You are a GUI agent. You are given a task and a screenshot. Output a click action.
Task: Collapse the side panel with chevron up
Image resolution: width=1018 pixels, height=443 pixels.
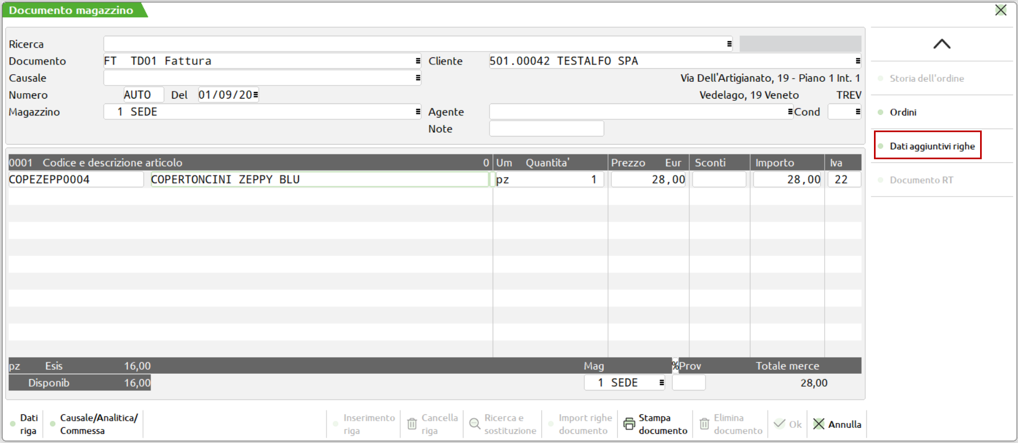pyautogui.click(x=942, y=44)
